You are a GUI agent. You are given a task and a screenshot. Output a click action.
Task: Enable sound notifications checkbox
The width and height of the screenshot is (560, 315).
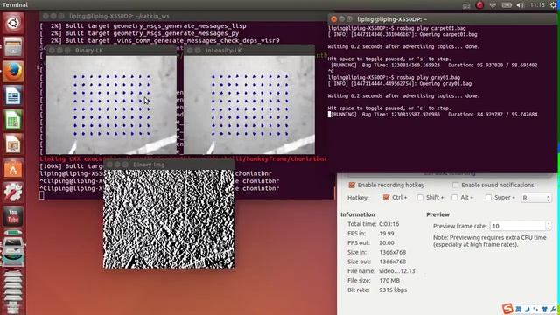tap(455, 185)
